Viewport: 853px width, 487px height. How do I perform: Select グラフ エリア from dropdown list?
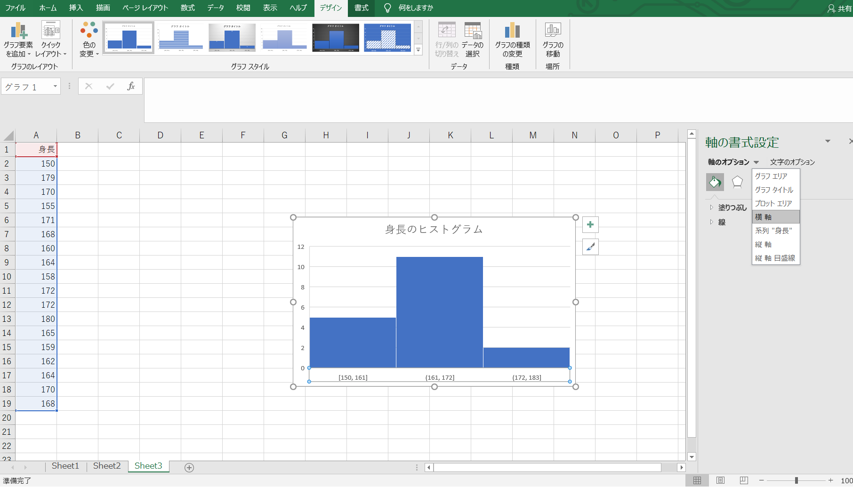coord(776,176)
